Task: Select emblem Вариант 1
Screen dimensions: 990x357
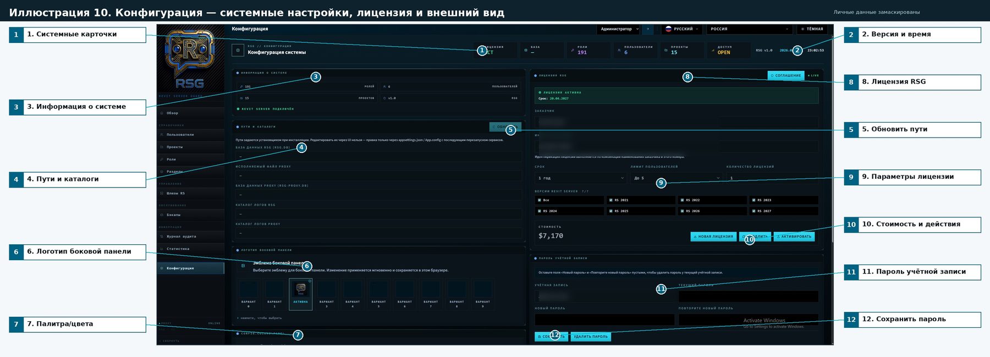Action: click(274, 294)
